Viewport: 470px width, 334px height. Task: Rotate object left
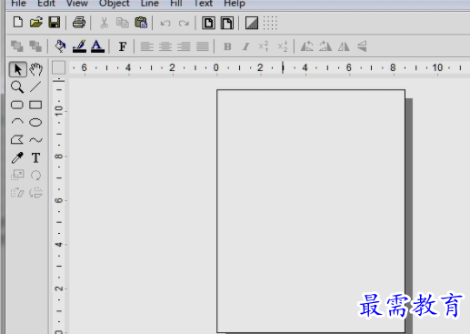click(307, 46)
